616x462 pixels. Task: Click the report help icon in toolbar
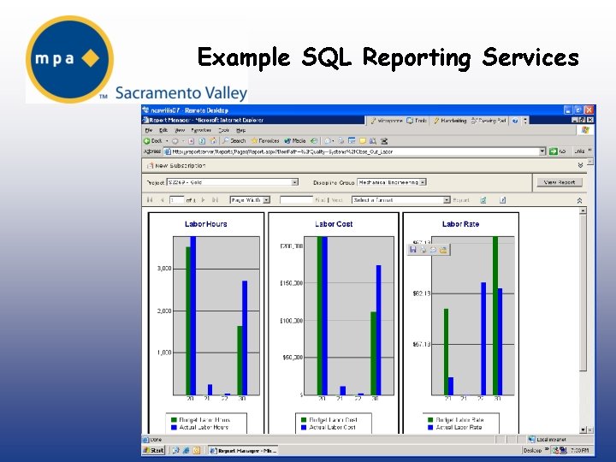(x=502, y=200)
